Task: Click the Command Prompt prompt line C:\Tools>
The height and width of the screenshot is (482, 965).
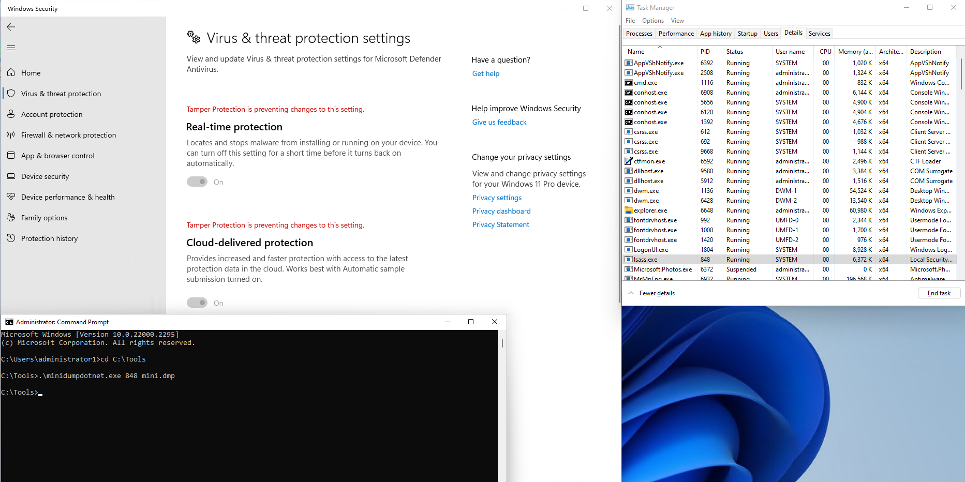Action: point(20,393)
